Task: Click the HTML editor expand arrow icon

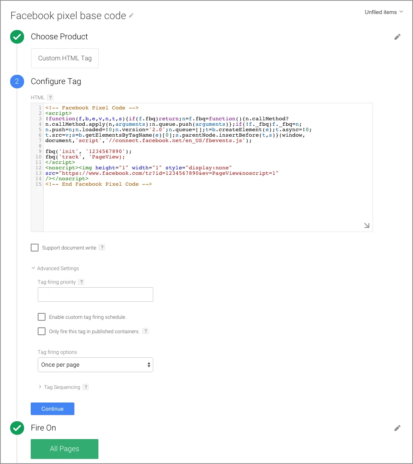Action: pos(367,225)
